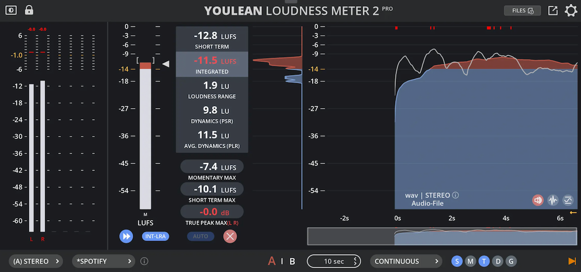581x272 pixels.
Task: Pop out the meter window
Action: [553, 10]
